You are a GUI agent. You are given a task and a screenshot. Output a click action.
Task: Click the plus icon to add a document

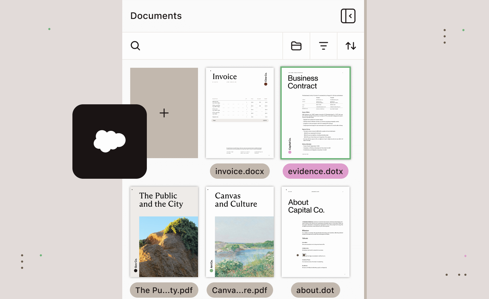coord(164,113)
